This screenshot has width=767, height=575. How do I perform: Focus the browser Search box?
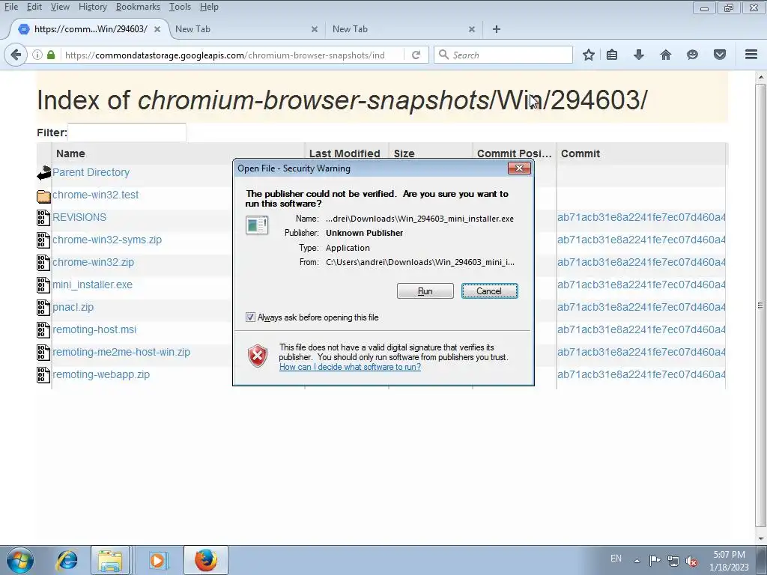point(503,55)
